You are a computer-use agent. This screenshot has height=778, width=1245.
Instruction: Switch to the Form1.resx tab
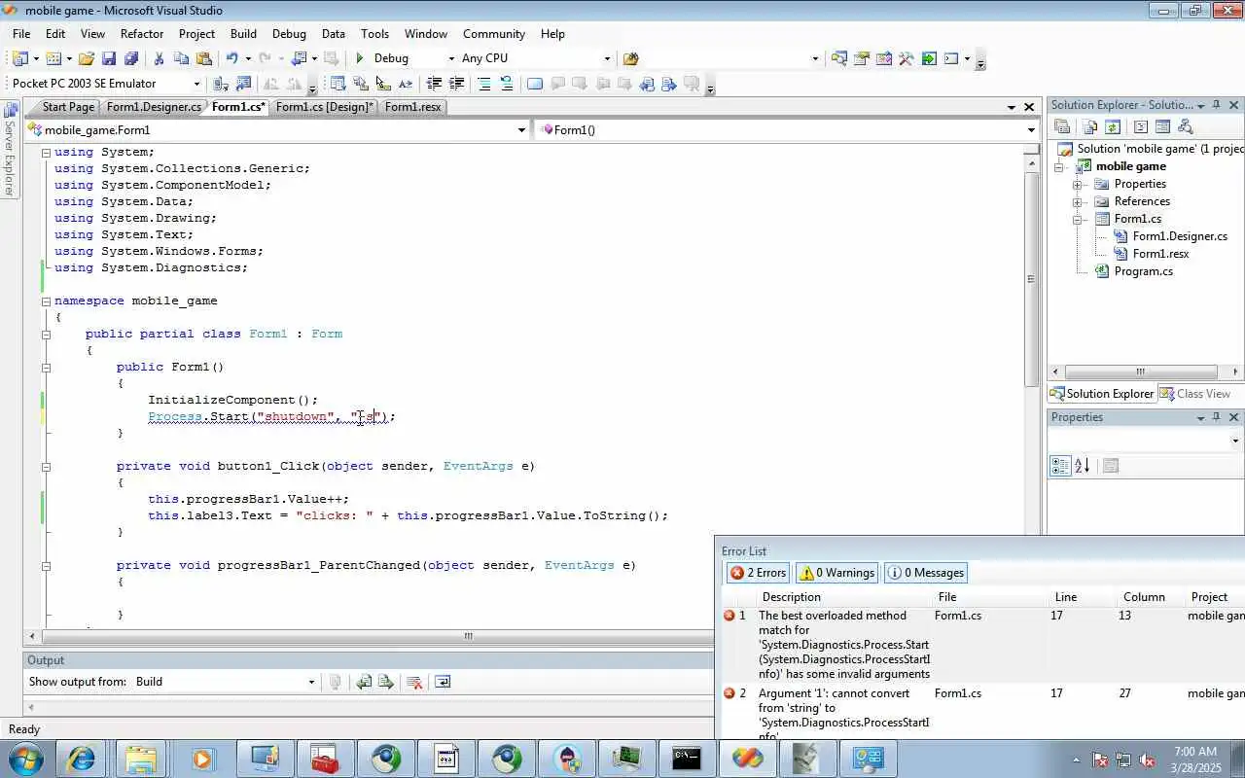point(412,107)
